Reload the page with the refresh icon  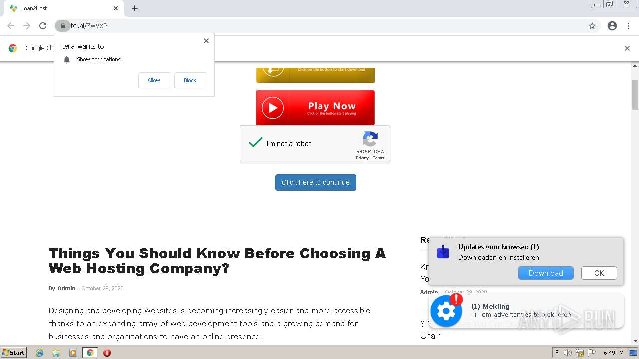coord(43,26)
